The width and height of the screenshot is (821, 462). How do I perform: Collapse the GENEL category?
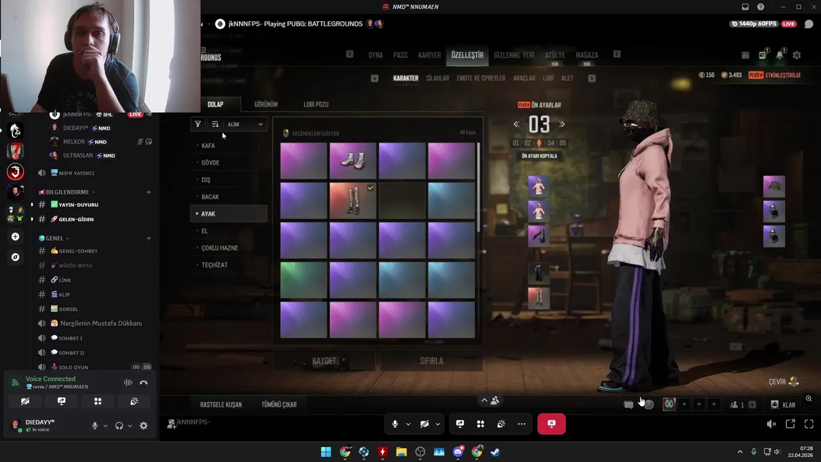point(54,238)
